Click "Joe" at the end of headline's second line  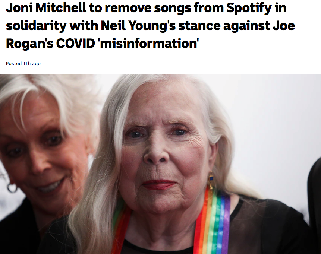[284, 26]
